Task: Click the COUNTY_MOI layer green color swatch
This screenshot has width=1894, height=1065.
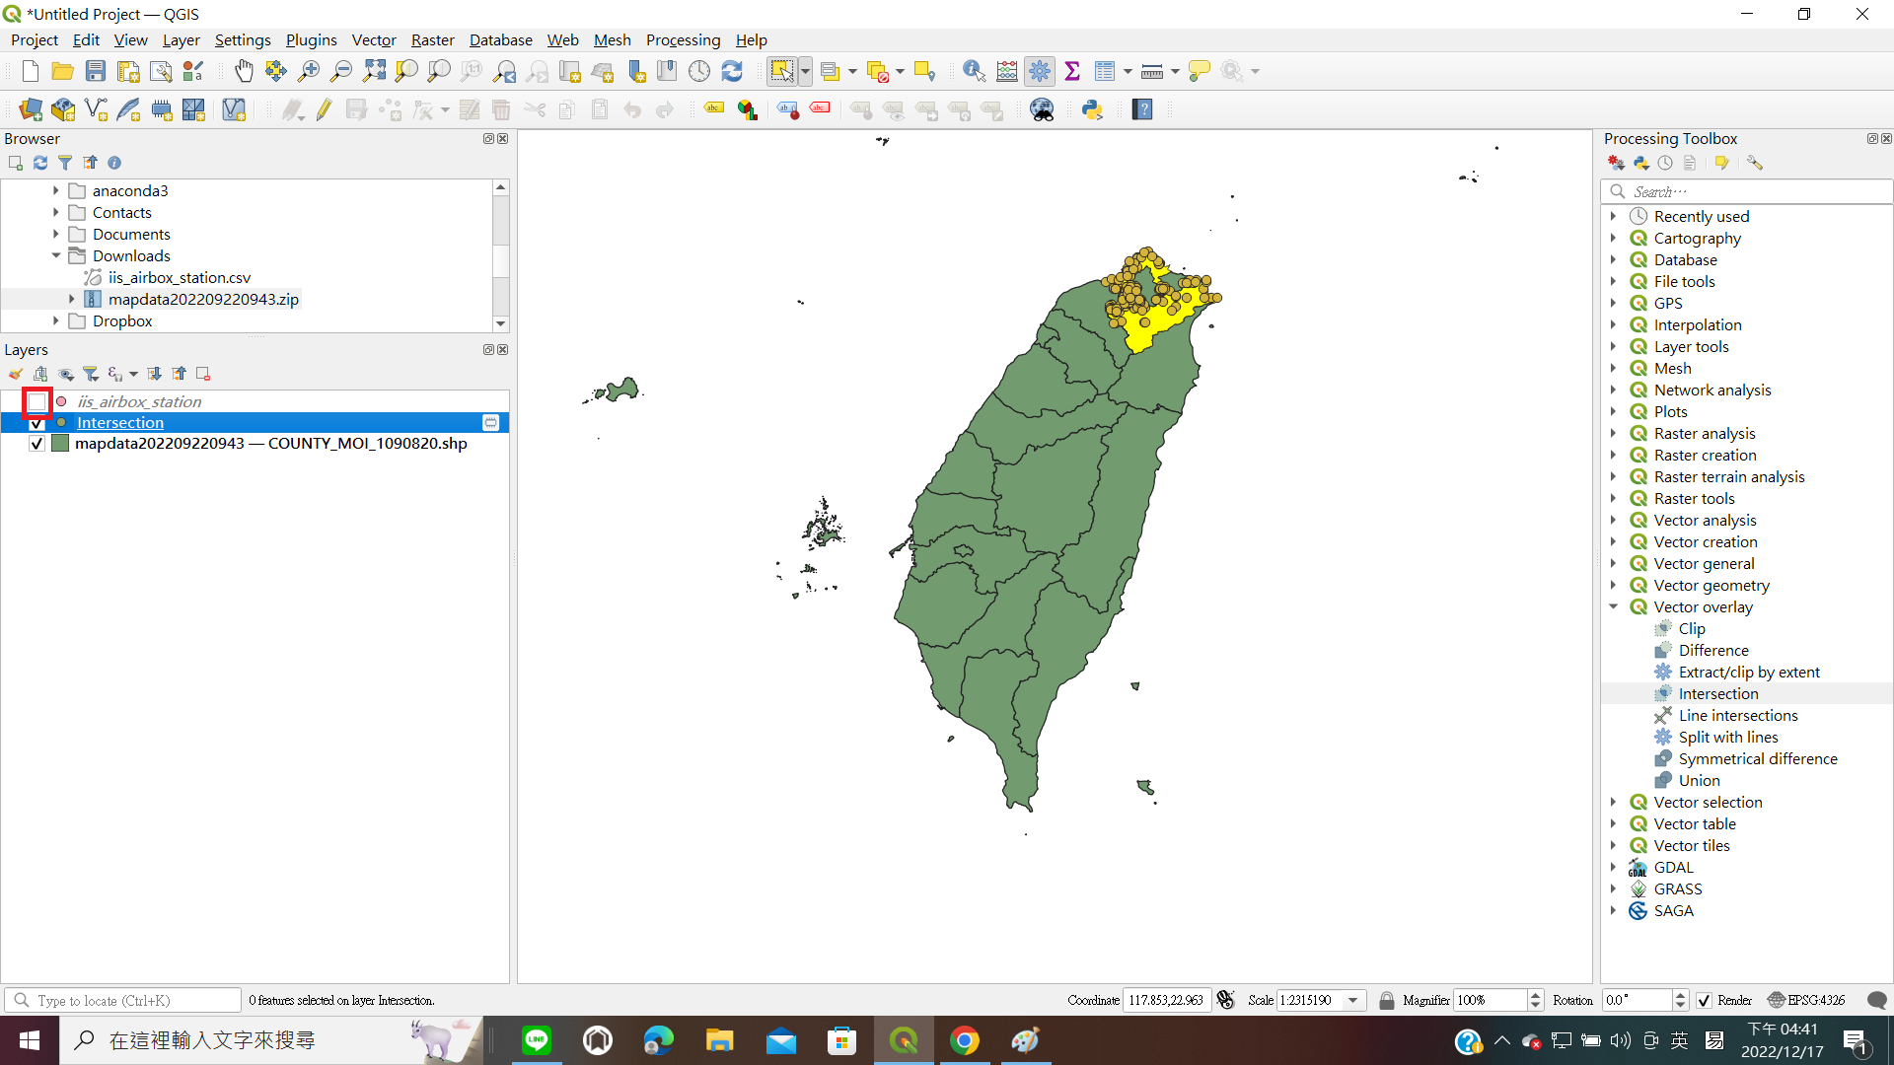Action: pyautogui.click(x=60, y=444)
